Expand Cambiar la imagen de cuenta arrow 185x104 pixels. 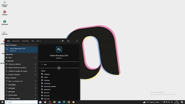tap(35, 71)
